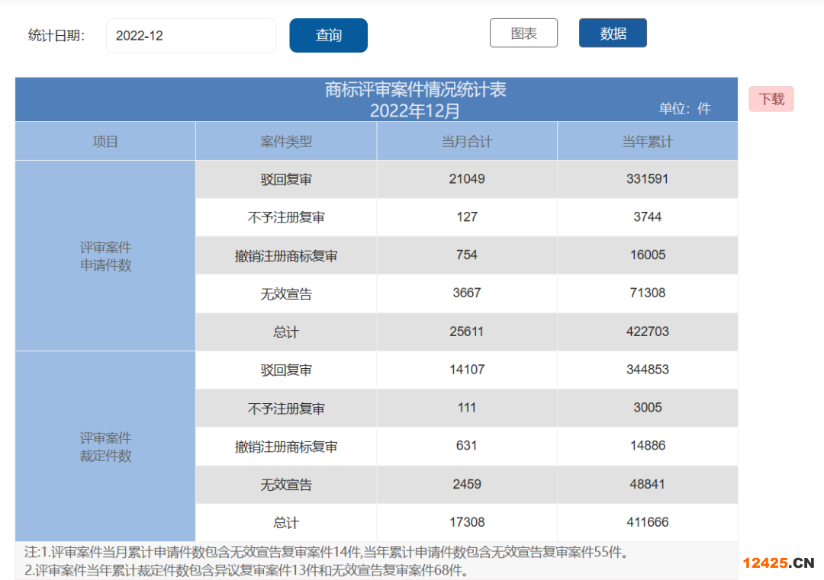Select the 项目 column header
This screenshot has width=824, height=580.
pos(105,141)
